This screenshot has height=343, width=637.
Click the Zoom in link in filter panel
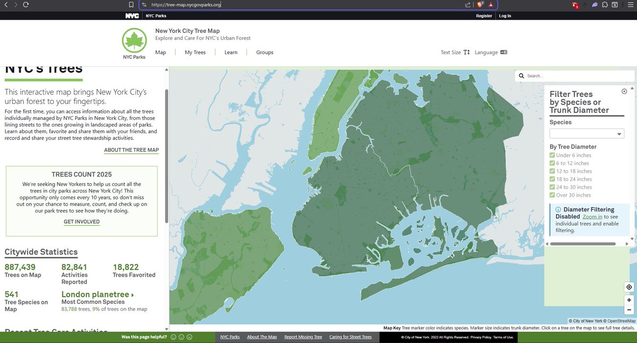coord(592,217)
